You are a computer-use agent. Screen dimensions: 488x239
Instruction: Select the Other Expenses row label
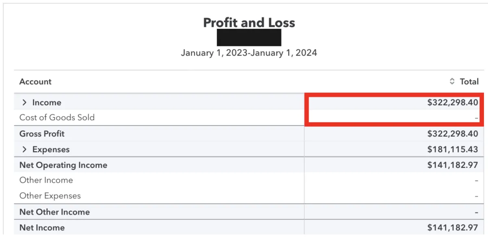click(x=50, y=196)
